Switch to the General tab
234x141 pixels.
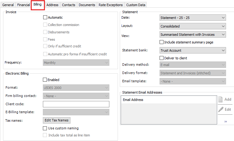[8, 5]
